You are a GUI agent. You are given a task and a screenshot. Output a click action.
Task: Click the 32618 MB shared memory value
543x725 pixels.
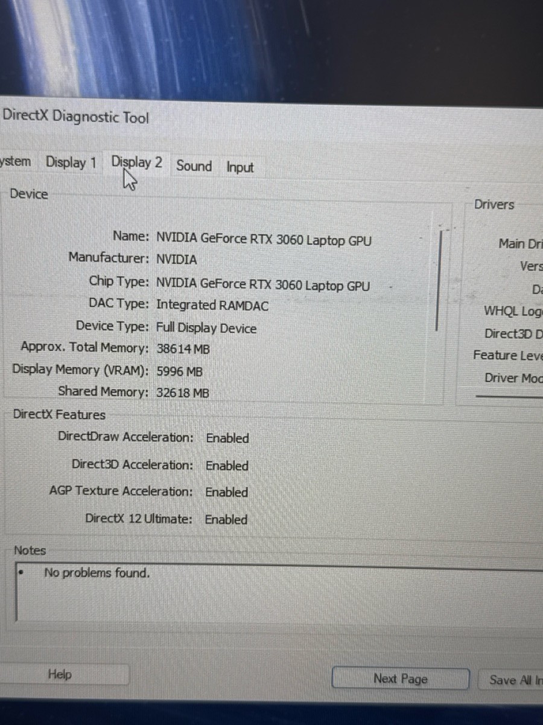pos(182,393)
